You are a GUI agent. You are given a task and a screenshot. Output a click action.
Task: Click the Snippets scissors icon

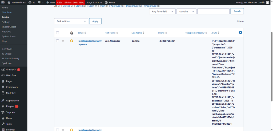click(3, 112)
